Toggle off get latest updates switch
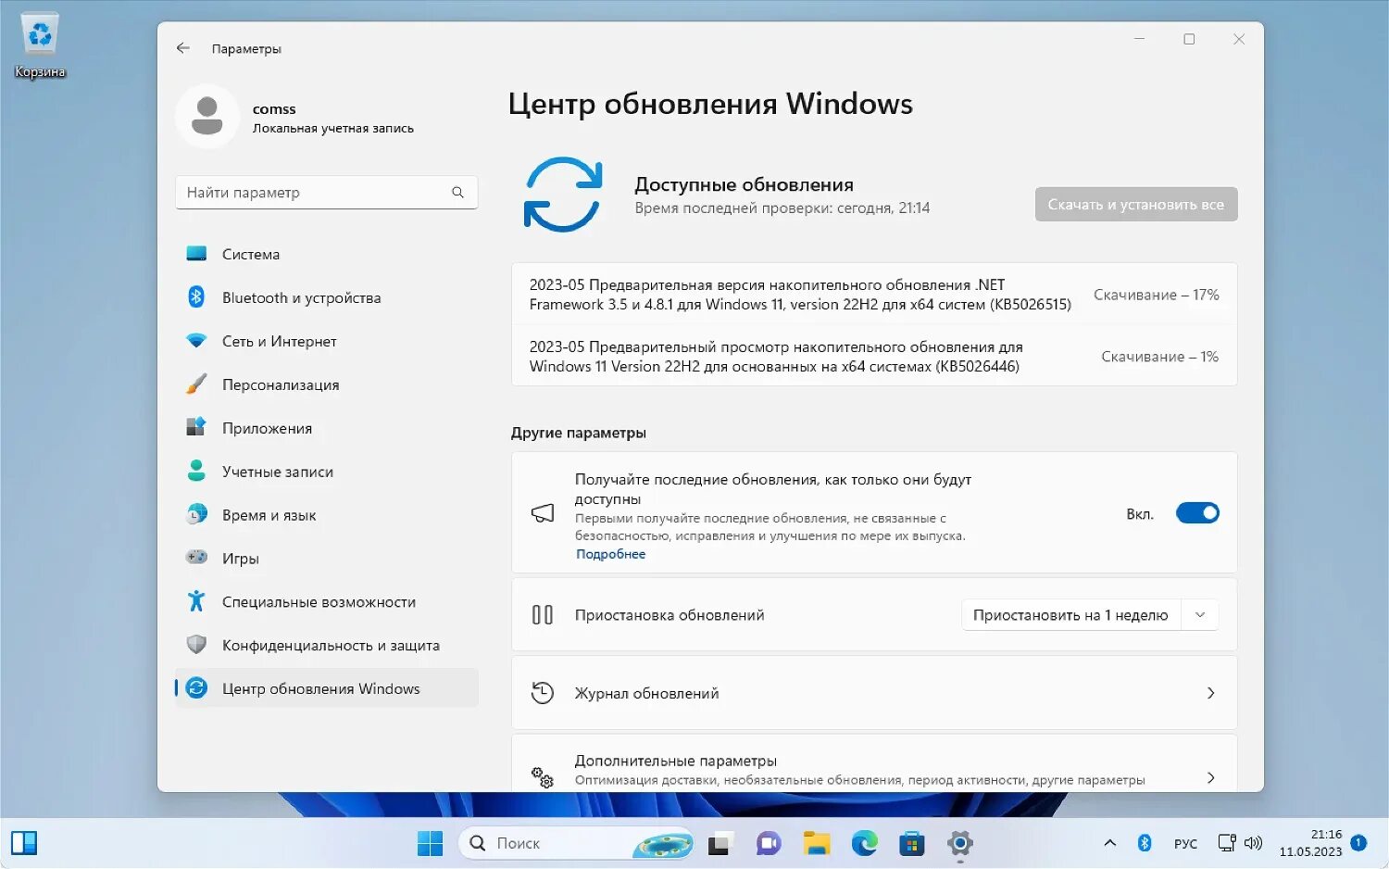 (1197, 513)
